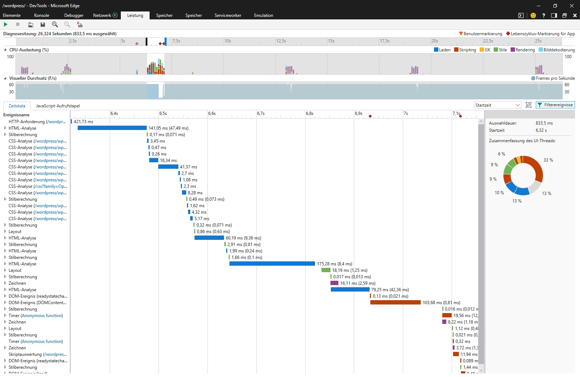The height and width of the screenshot is (377, 580).
Task: Open help with the question mark icon
Action: pos(544,15)
